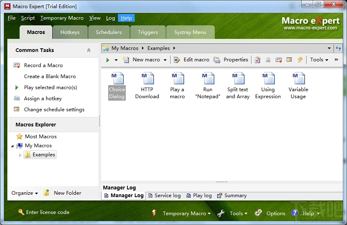The image size is (347, 225).
Task: Expand the Examples folder tree node
Action: [x=20, y=155]
